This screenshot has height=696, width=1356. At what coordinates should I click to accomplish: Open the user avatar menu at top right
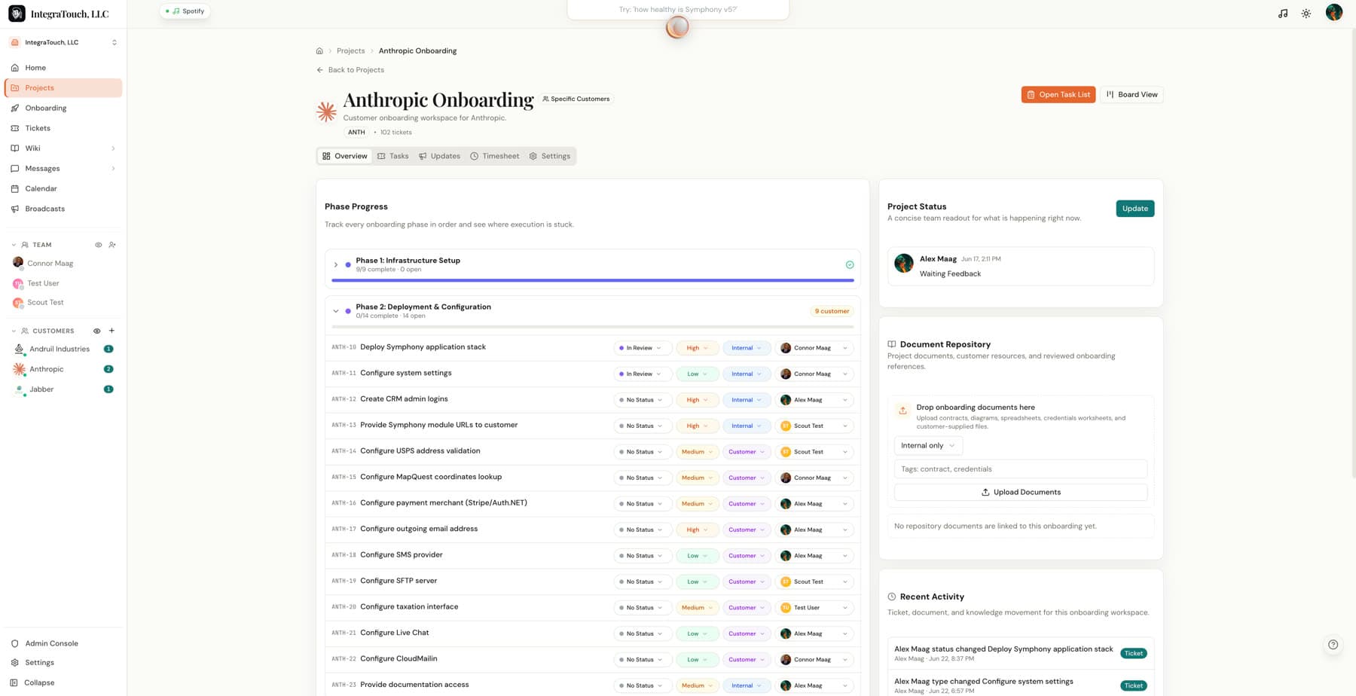pos(1334,12)
